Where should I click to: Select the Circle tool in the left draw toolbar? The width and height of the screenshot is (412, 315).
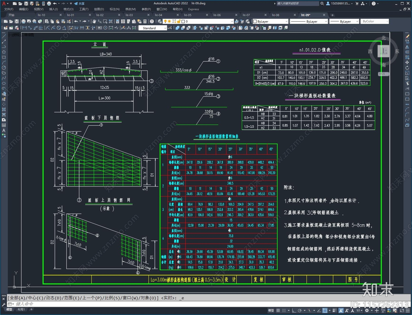4,68
